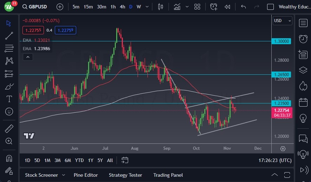311x182 pixels.
Task: Open the Strategy Tester tab
Action: click(125, 175)
